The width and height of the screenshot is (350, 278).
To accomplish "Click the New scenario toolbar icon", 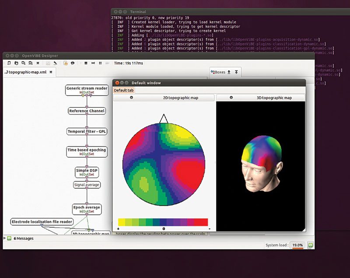I will 9,63.
